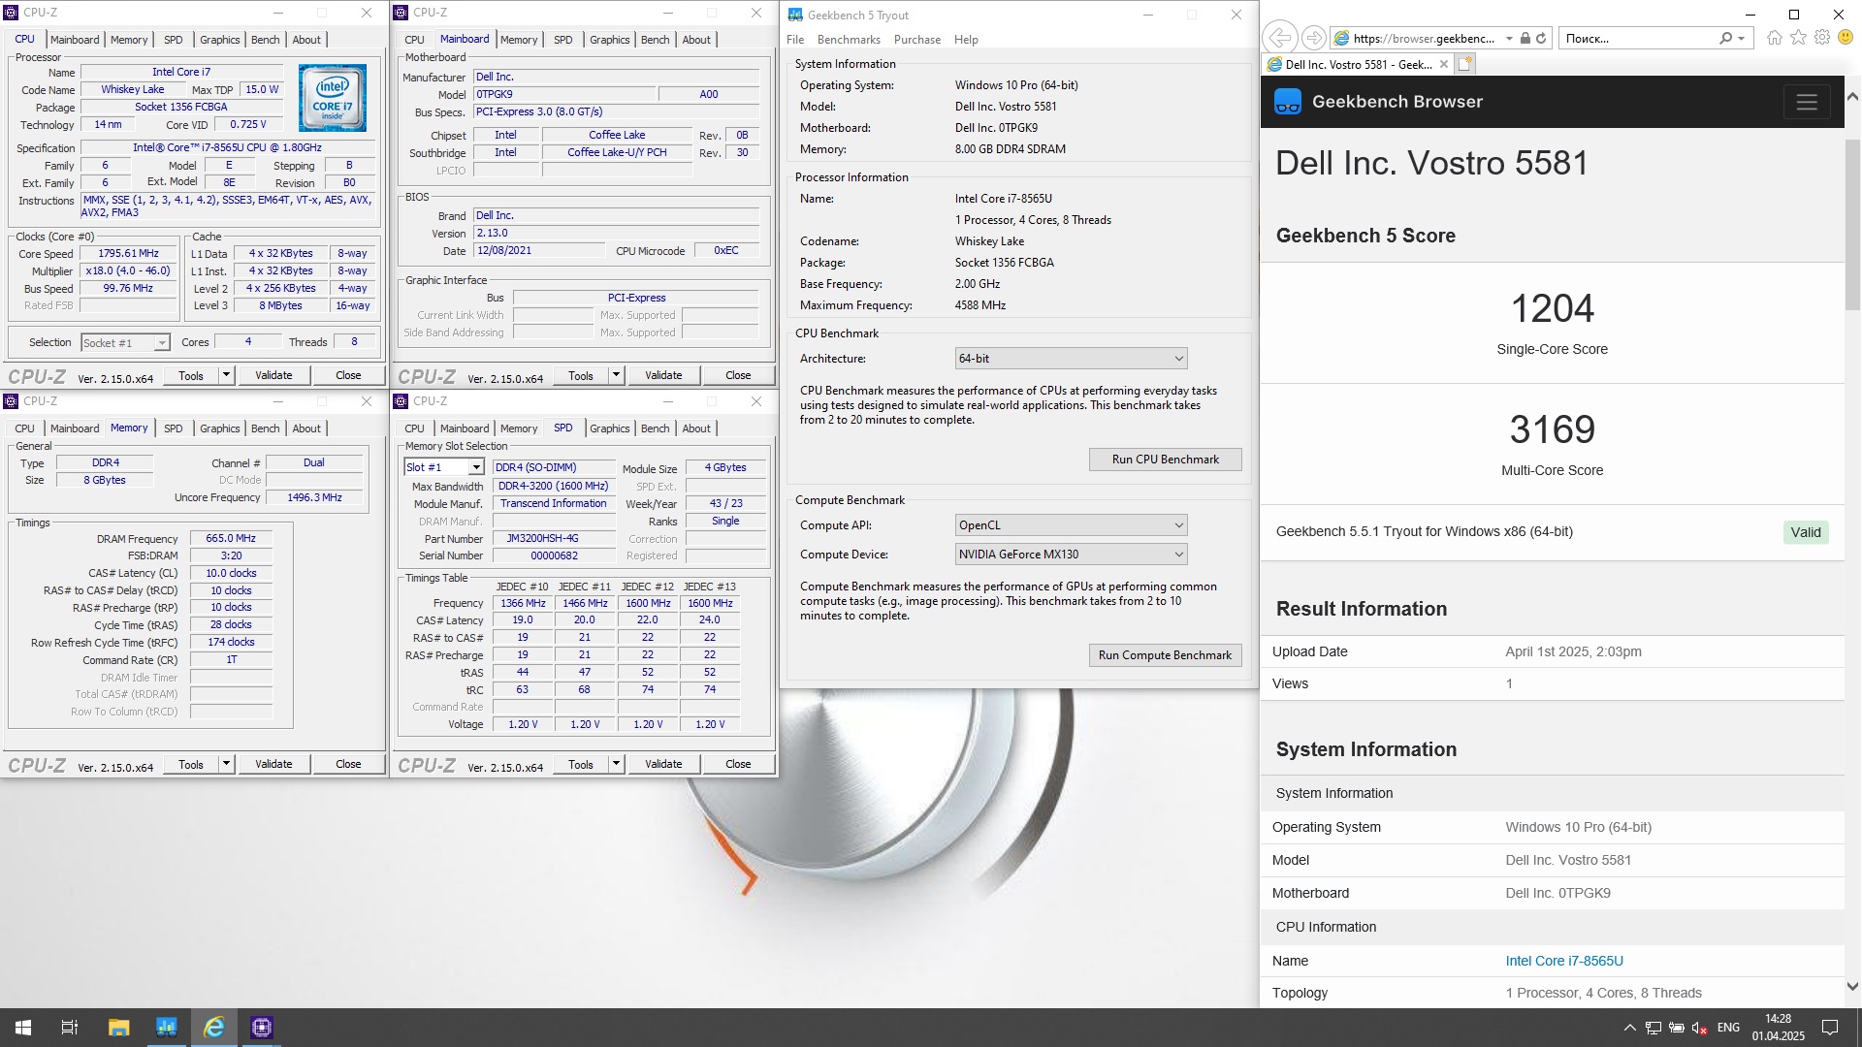The image size is (1862, 1047).
Task: Open the browser settings gear icon
Action: tap(1822, 38)
